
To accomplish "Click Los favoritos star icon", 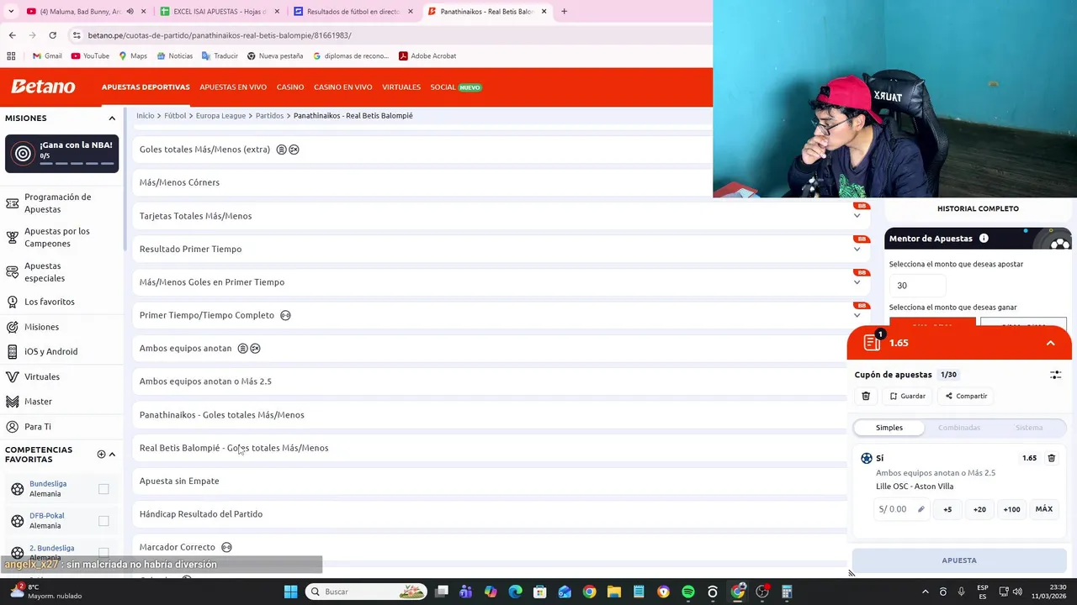I will [12, 302].
